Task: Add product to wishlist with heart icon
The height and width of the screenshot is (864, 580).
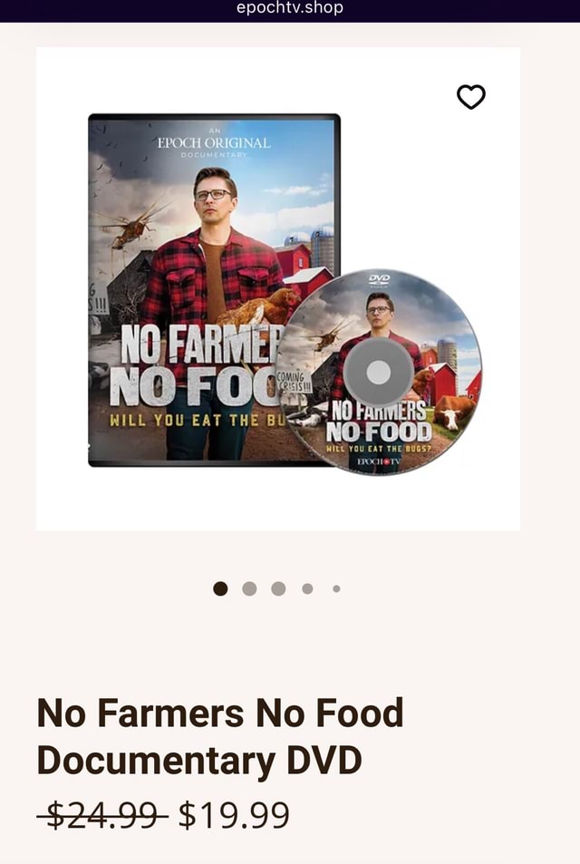Action: click(471, 97)
